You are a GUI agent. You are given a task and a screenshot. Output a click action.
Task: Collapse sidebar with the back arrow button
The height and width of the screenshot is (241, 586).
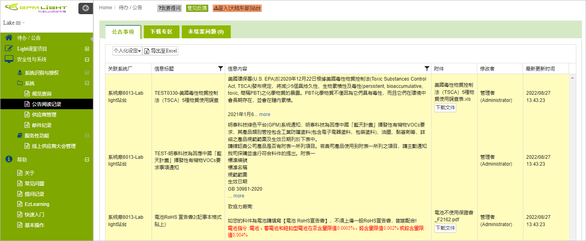point(85,8)
